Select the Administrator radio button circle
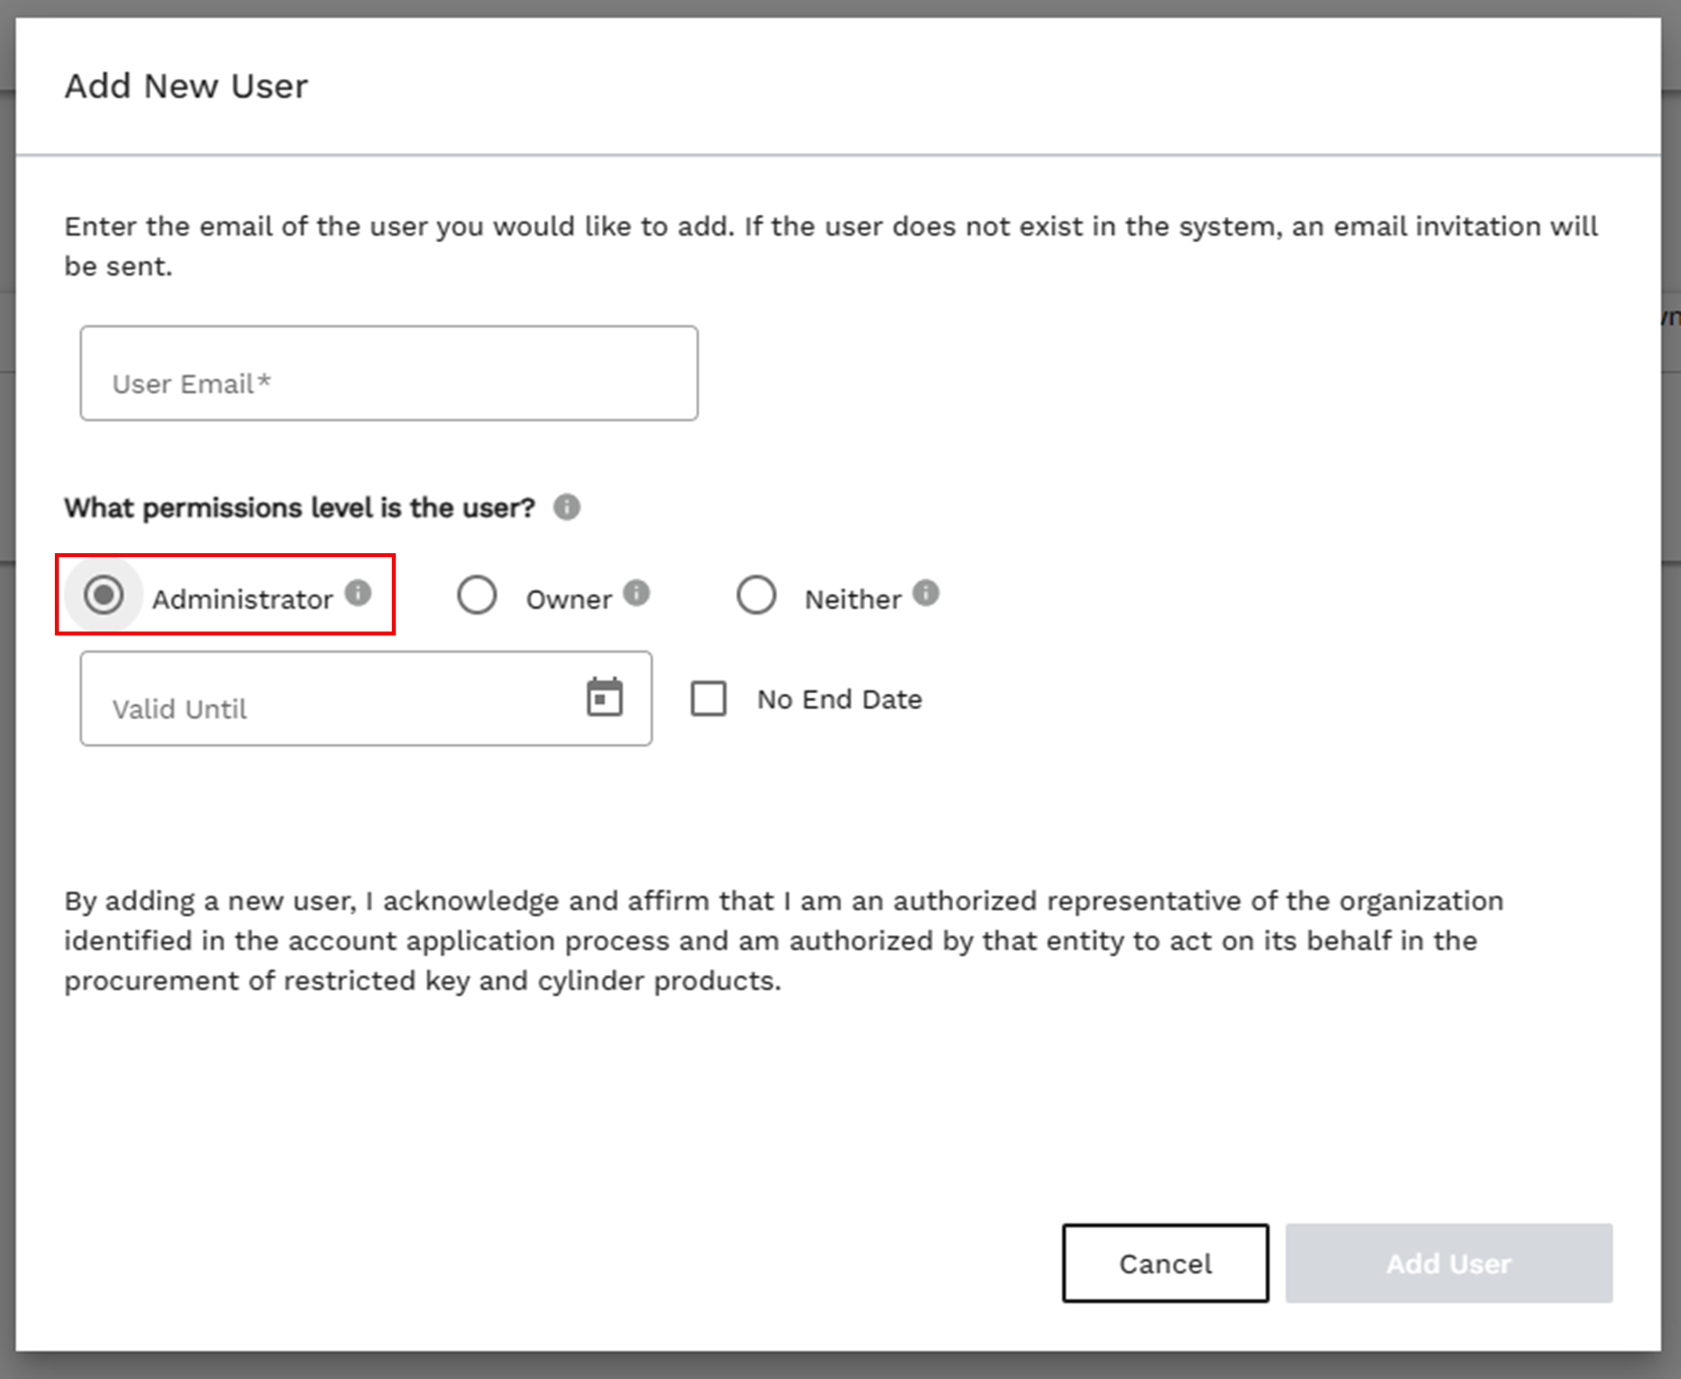Screen dimensions: 1681x1379 (x=104, y=595)
